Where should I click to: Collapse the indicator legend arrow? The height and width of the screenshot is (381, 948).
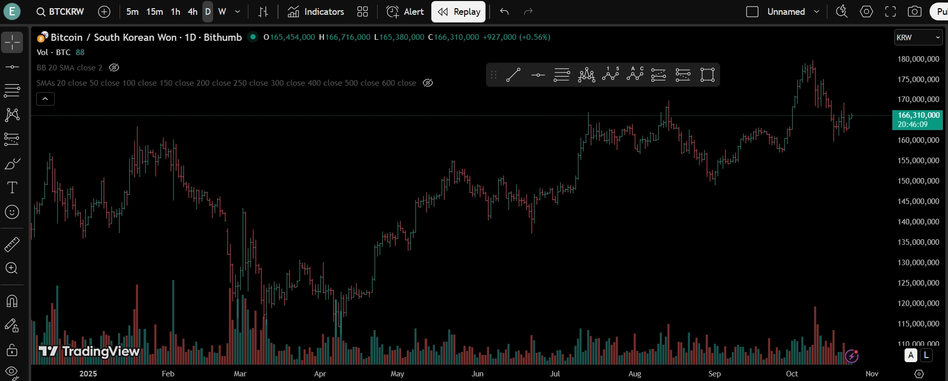pos(45,99)
